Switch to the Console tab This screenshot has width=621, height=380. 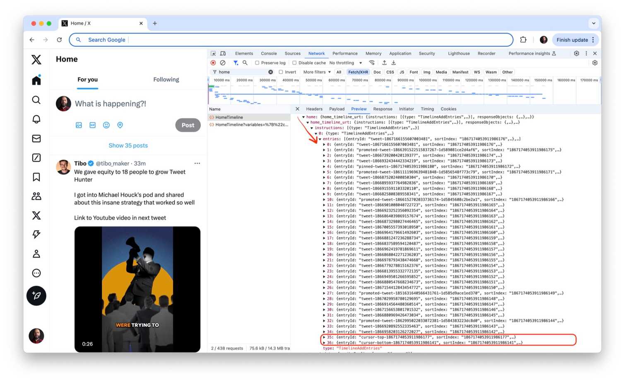(269, 53)
